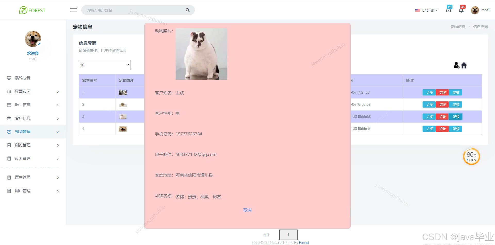Click 取消 to dismiss the pet detail popup
The image size is (495, 245).
[x=247, y=210]
